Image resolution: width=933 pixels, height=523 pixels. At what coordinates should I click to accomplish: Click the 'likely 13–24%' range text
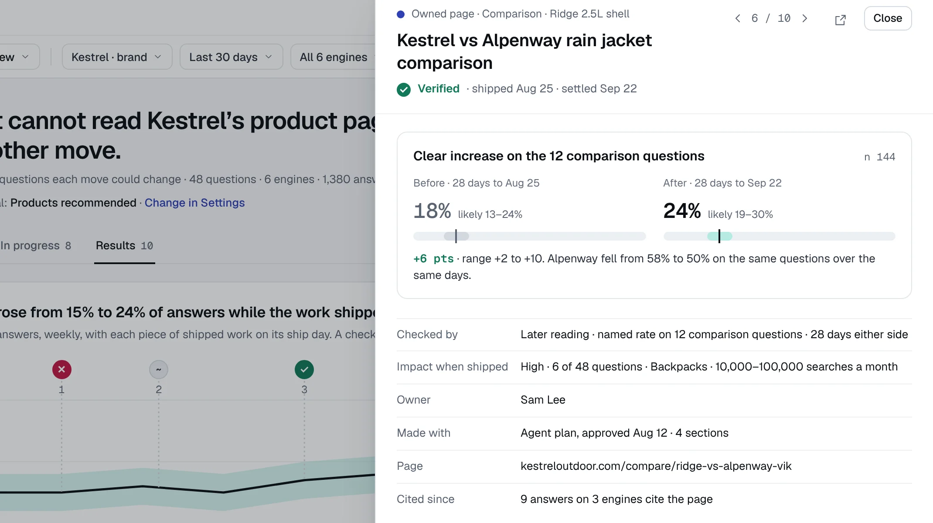(x=490, y=214)
